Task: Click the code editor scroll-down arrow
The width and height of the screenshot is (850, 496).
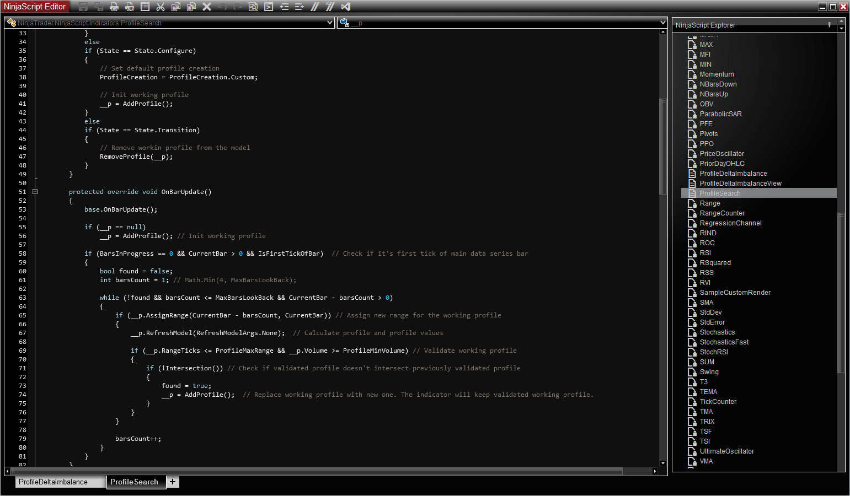Action: [663, 463]
